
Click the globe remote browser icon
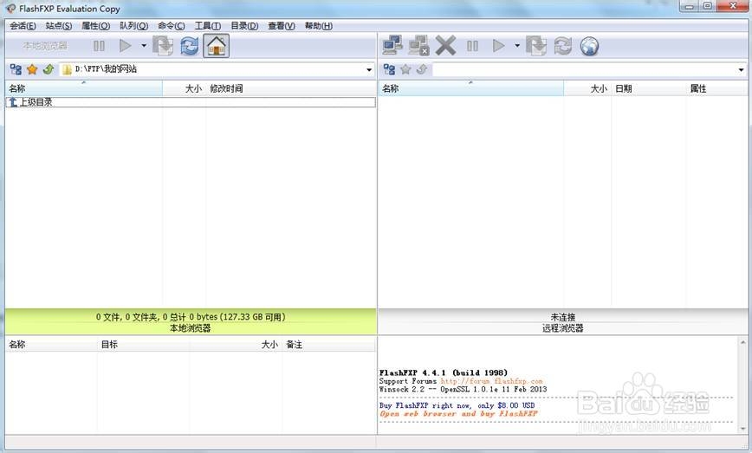tap(589, 47)
